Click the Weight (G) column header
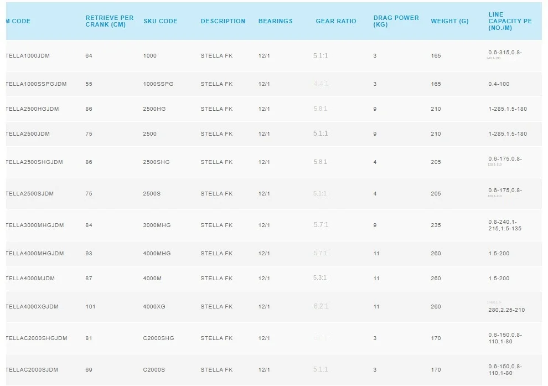Screen dimensions: 548x386 pos(449,21)
